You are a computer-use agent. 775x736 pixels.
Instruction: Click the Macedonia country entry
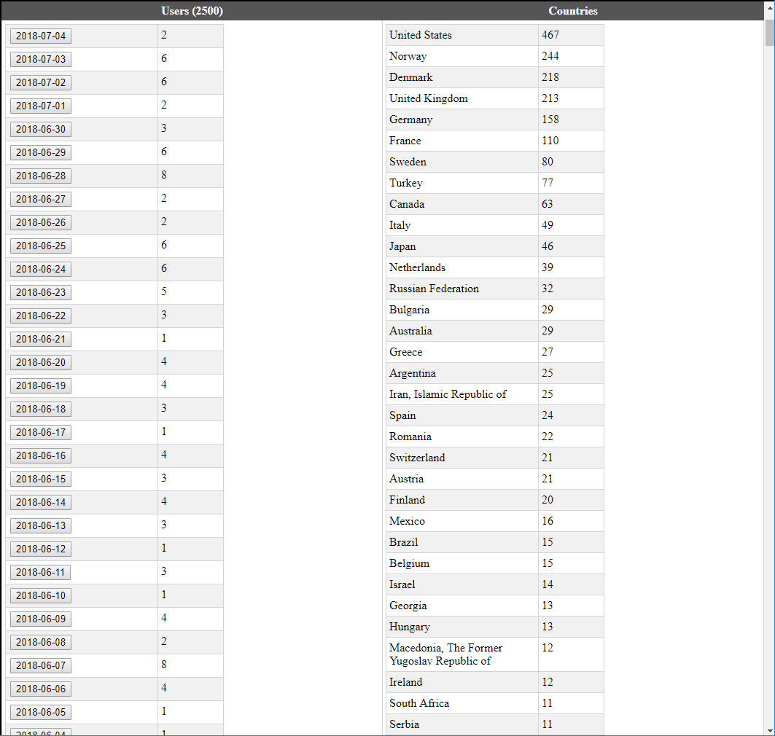tap(445, 654)
